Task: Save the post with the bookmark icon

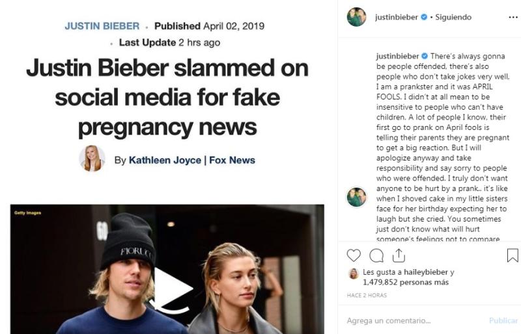Action: 513,255
